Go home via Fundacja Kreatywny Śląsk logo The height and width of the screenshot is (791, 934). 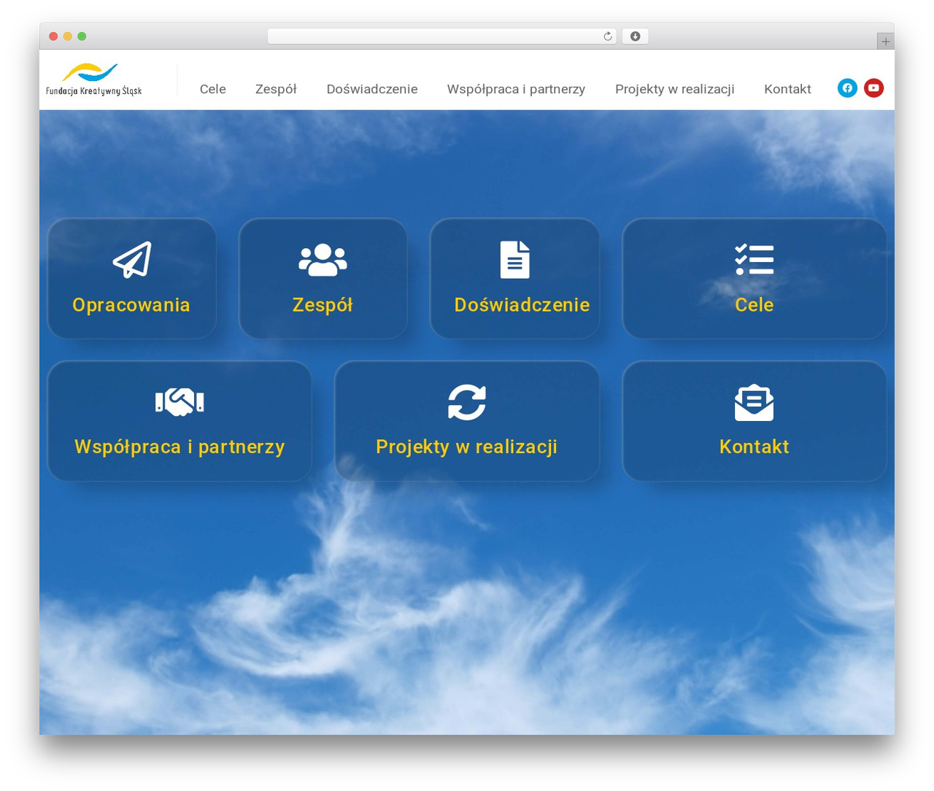[x=94, y=80]
